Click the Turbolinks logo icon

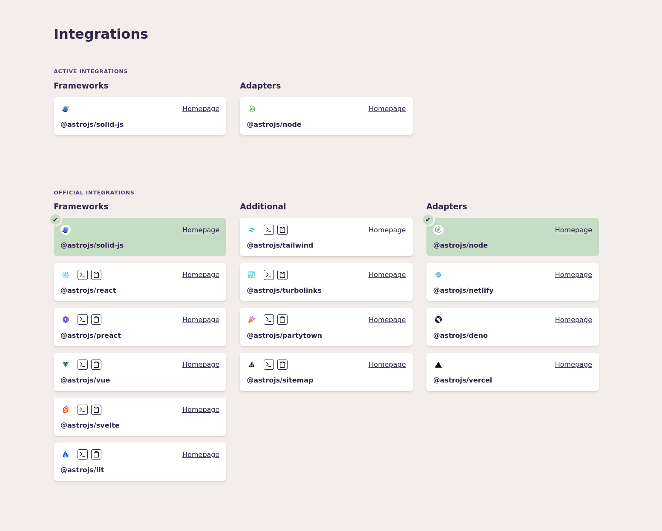(x=252, y=275)
